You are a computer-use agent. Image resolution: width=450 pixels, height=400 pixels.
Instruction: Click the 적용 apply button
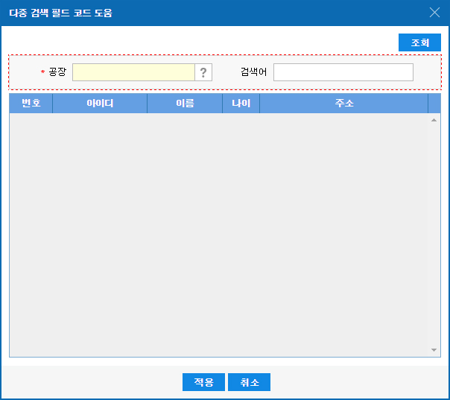(203, 382)
